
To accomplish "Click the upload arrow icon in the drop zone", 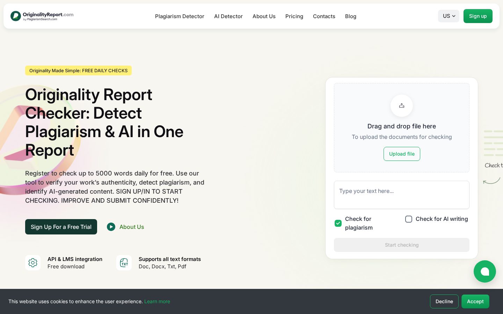I will coord(402,106).
